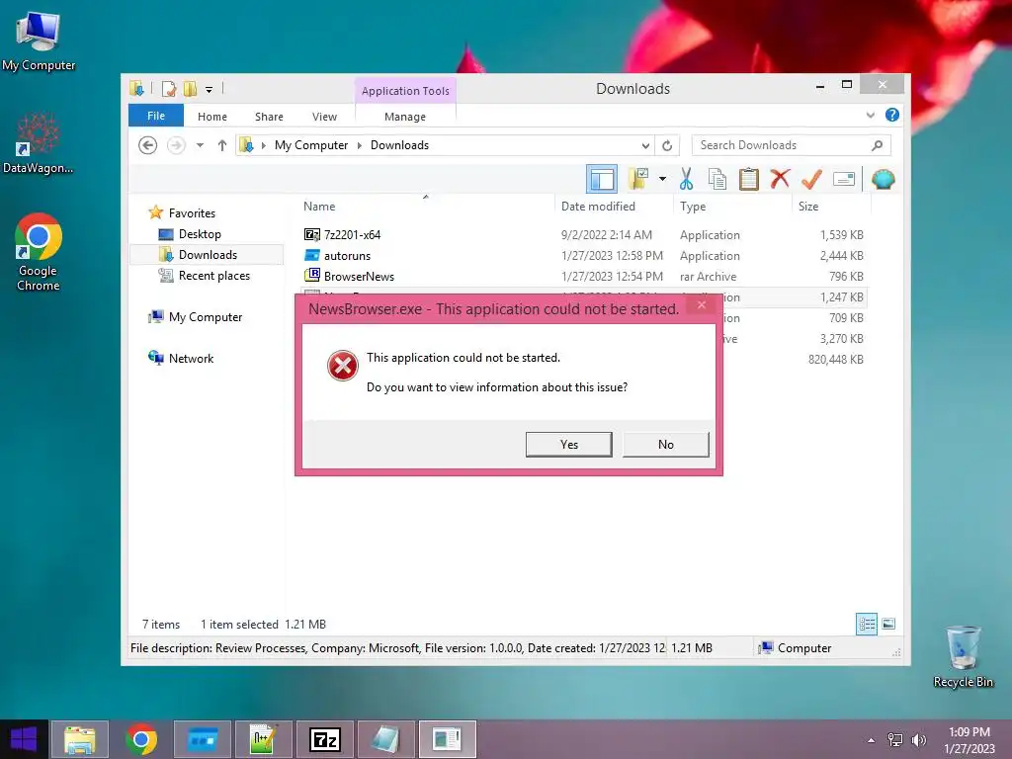Screen dimensions: 1012x759
Task: Click the folder options toolbar icon
Action: (639, 179)
